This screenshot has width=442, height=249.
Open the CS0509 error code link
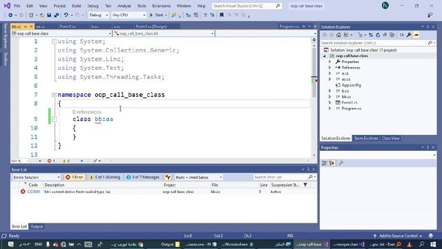[34, 192]
